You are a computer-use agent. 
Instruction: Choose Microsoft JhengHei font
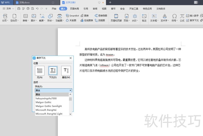pyautogui.click(x=52, y=110)
